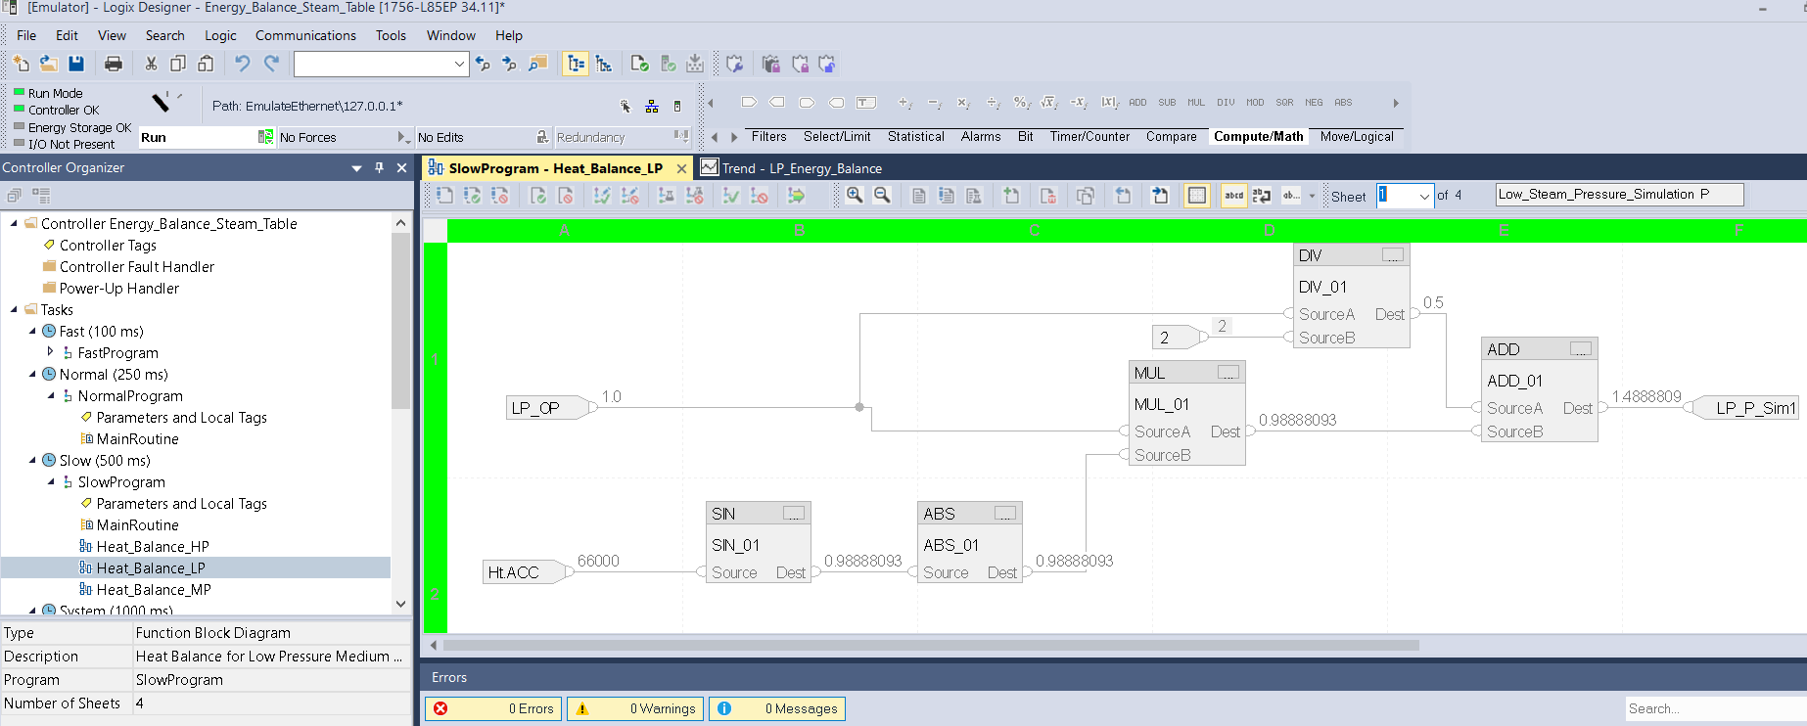1807x726 pixels.
Task: Switch to the Move/Logical instruction tab
Action: coord(1357,137)
